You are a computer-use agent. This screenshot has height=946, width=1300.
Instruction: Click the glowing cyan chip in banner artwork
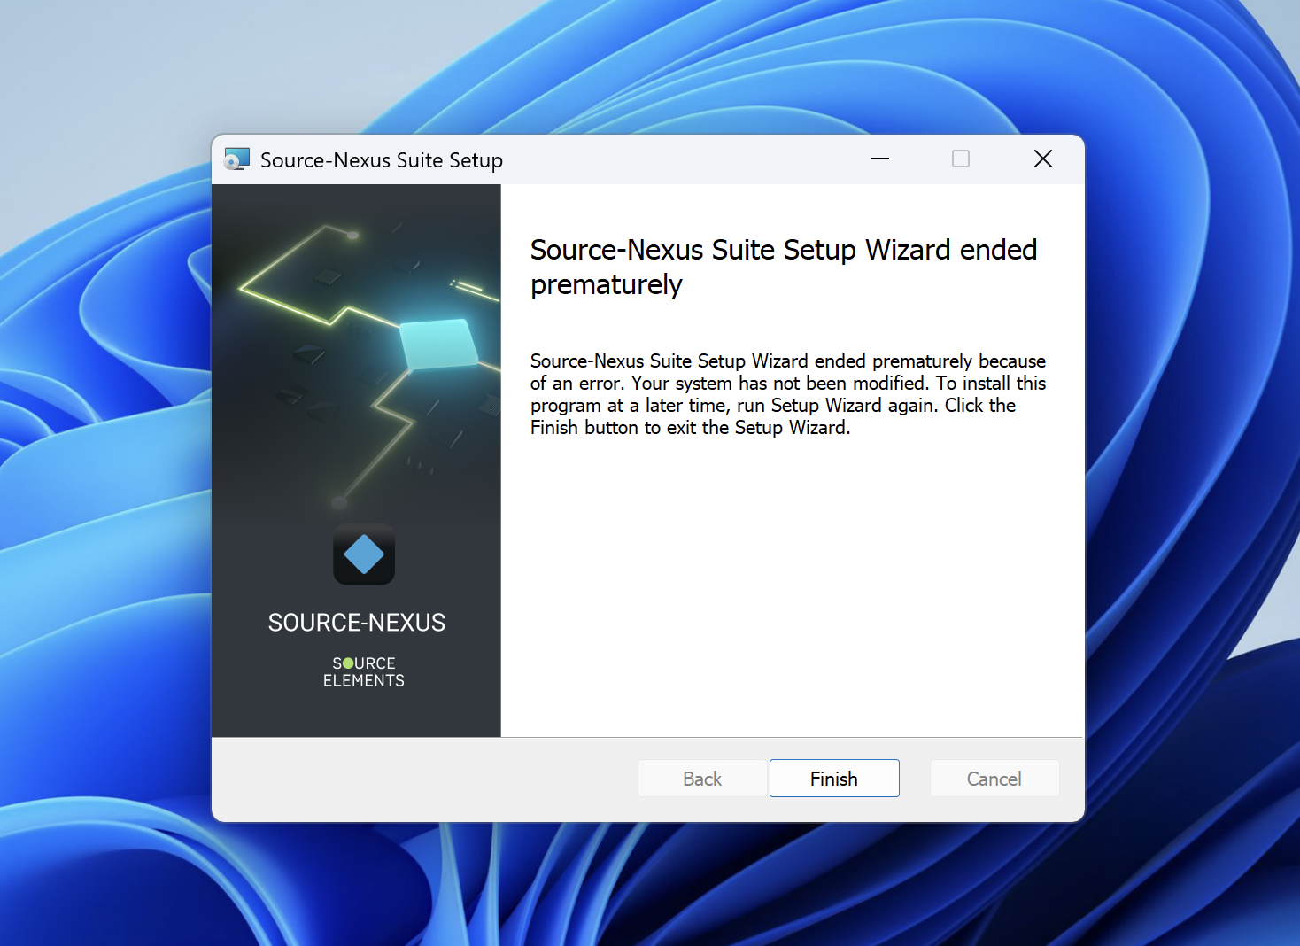438,344
